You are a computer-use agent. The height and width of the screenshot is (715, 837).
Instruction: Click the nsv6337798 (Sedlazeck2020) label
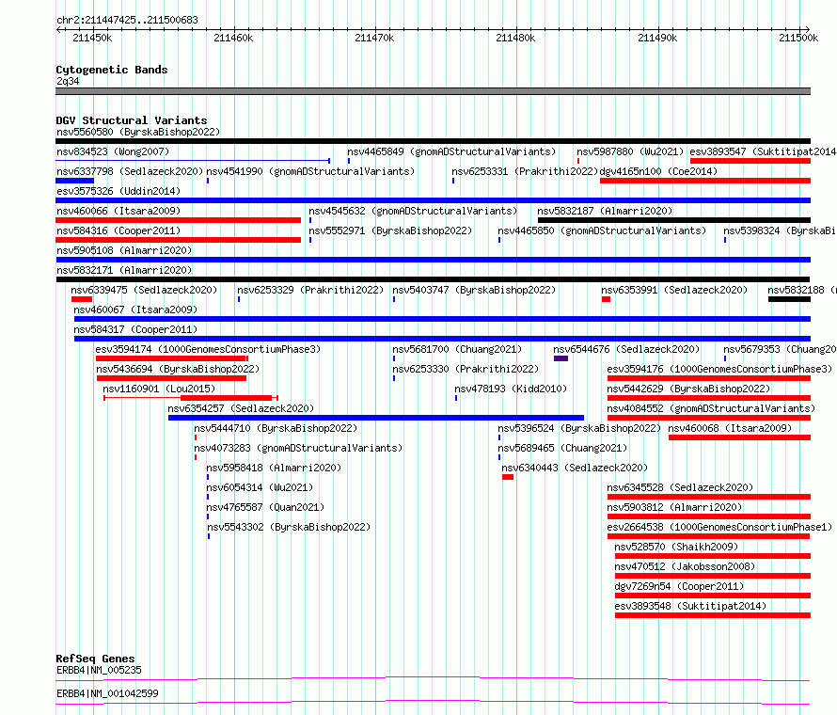tap(130, 171)
